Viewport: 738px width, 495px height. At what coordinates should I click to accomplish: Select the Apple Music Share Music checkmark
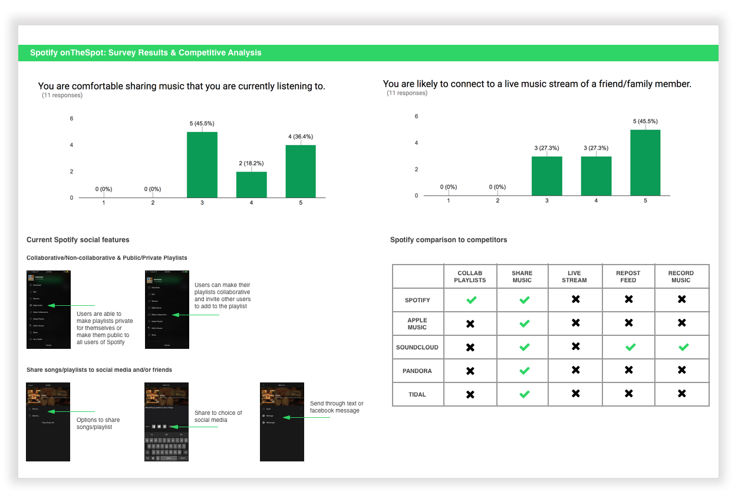[x=524, y=324]
